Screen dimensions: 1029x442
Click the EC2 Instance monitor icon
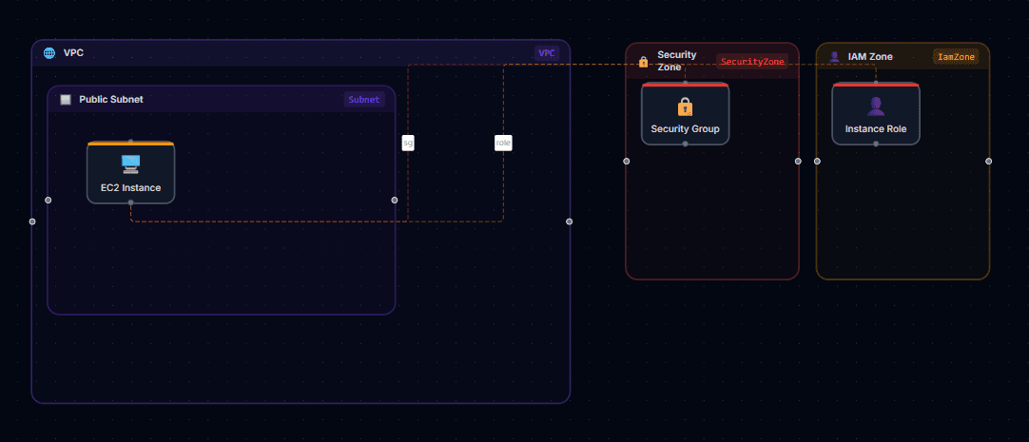click(x=130, y=163)
